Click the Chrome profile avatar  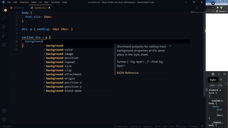[221, 7]
